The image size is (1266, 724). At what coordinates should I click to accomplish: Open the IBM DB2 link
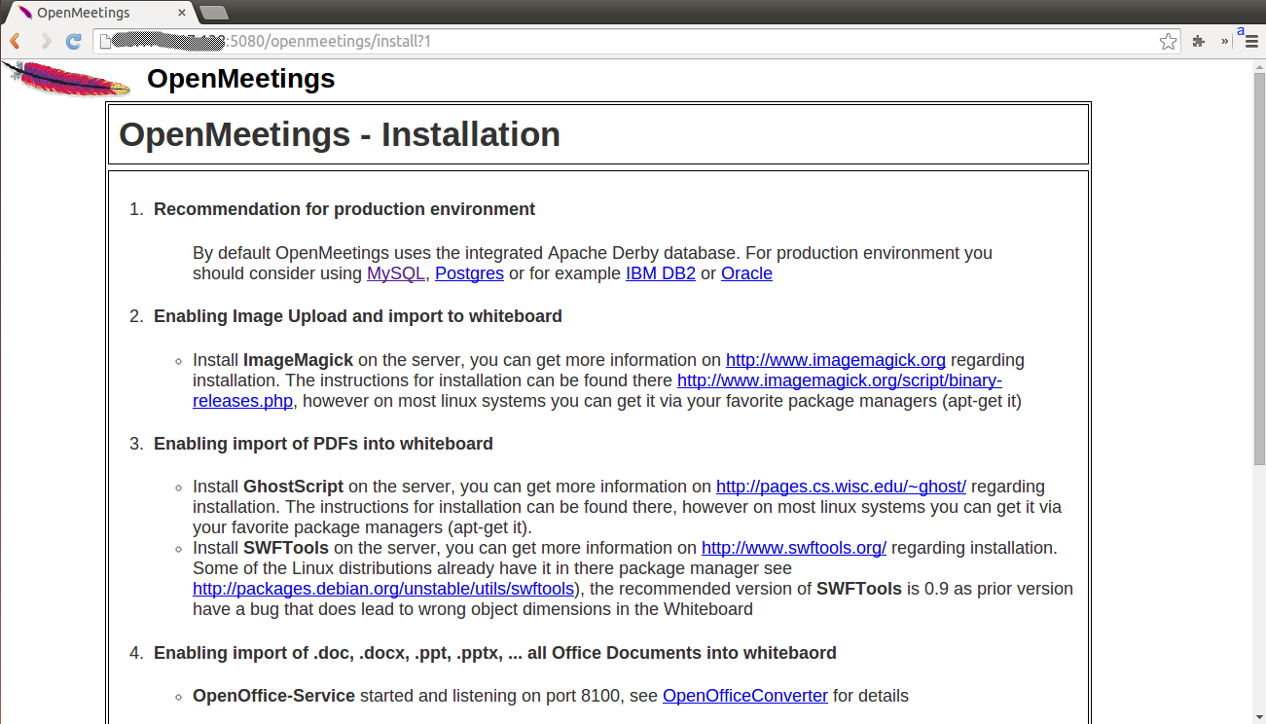click(x=661, y=273)
